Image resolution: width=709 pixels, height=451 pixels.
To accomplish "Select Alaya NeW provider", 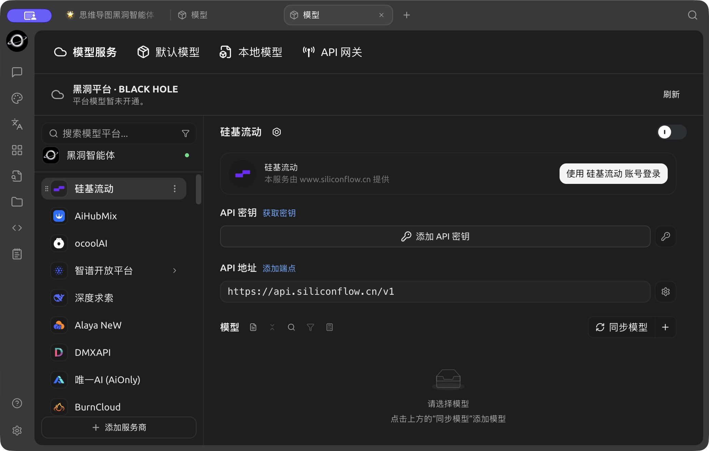I will 114,325.
